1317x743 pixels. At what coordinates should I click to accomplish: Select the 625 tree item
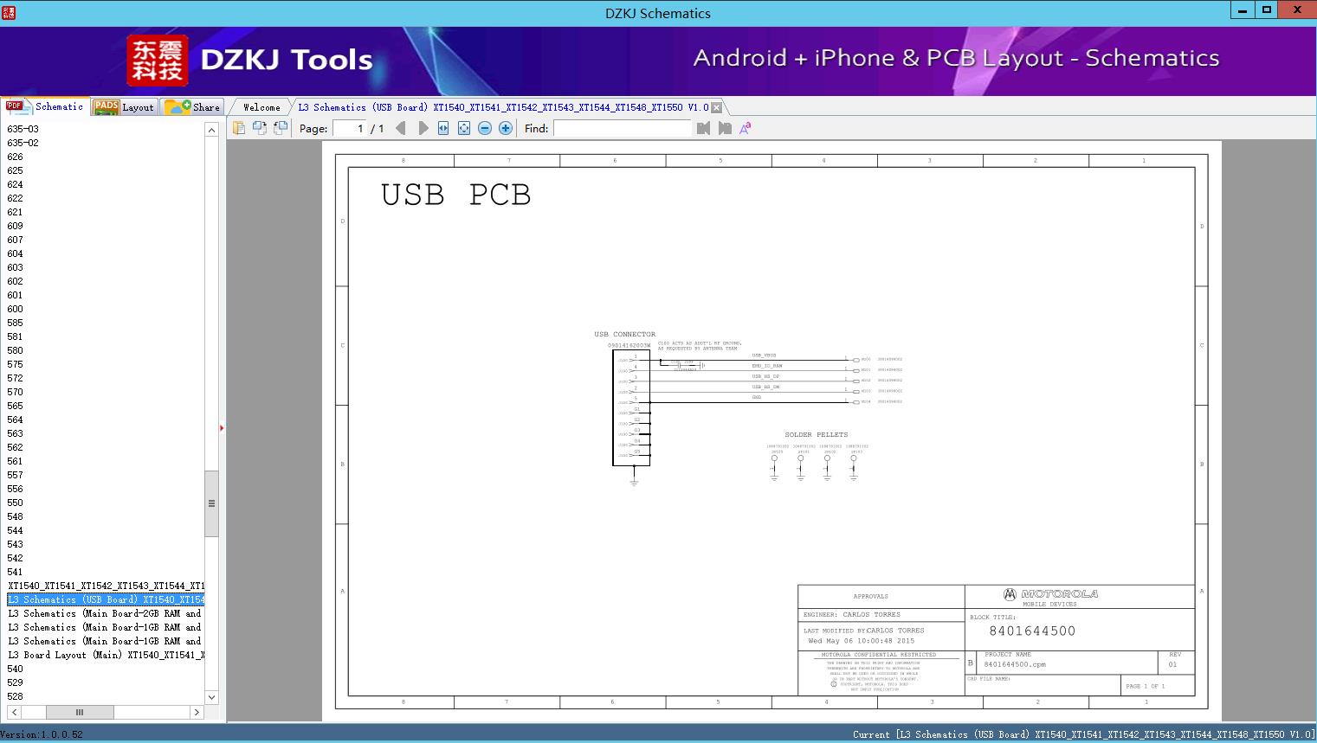tap(15, 170)
